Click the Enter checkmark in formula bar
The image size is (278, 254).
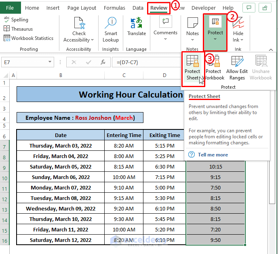tap(88, 62)
